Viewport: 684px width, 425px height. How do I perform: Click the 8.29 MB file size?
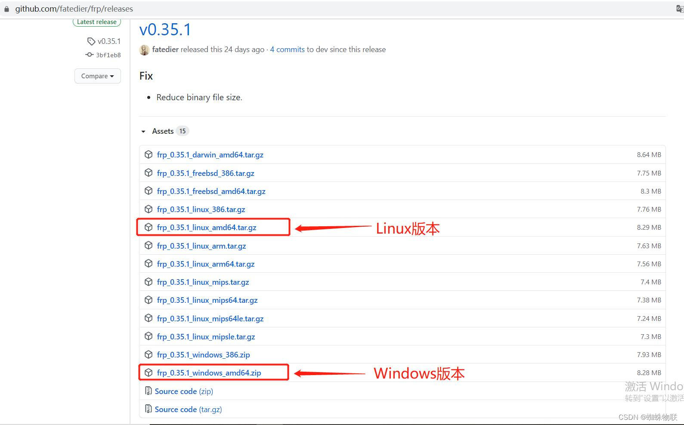coord(649,227)
